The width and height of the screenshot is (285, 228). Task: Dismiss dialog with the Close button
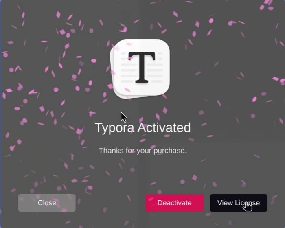47,203
